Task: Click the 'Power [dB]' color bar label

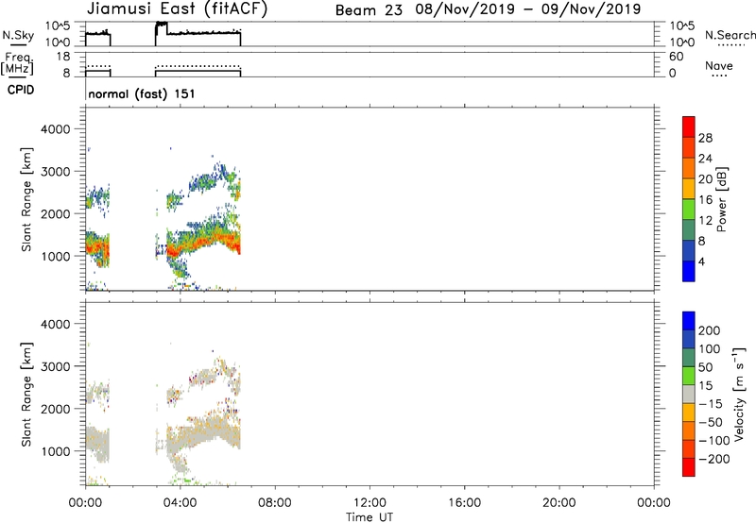Action: pyautogui.click(x=721, y=199)
